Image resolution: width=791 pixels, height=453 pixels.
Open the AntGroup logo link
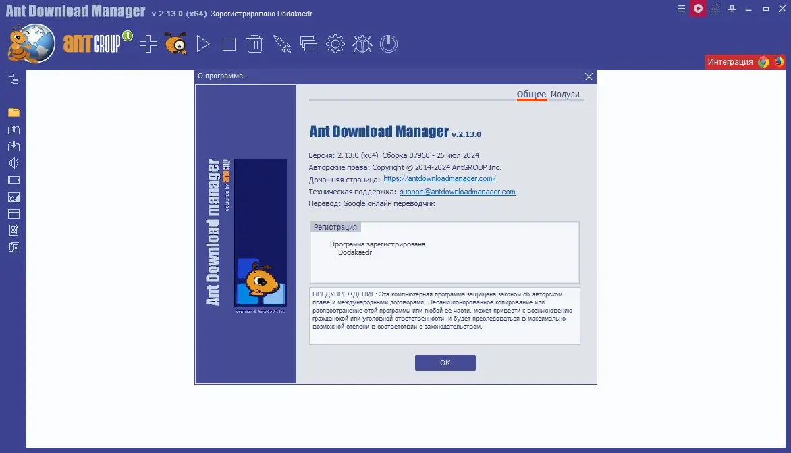pos(97,43)
